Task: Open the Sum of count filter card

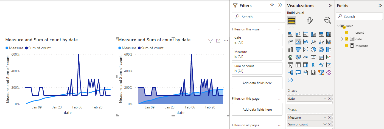Action: coord(257,68)
